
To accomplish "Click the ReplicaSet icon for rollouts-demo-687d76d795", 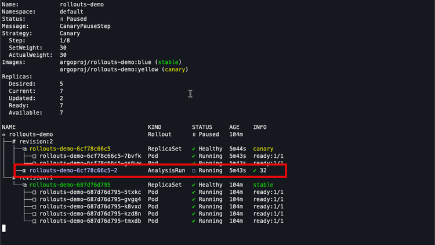I will (24, 185).
